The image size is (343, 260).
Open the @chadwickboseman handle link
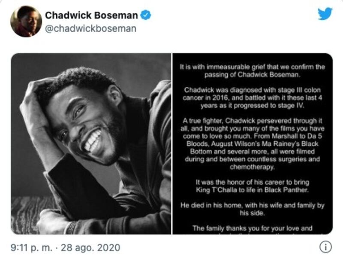pyautogui.click(x=90, y=29)
